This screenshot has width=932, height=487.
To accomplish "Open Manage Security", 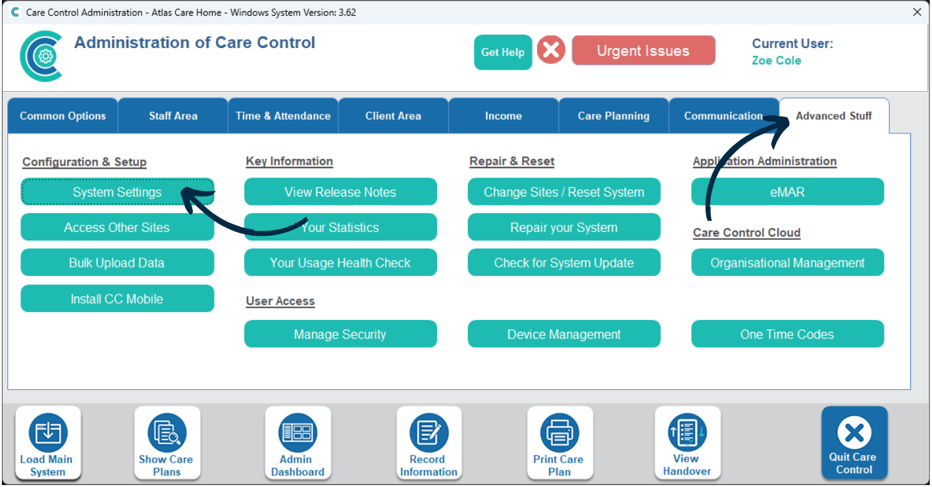I will (340, 334).
